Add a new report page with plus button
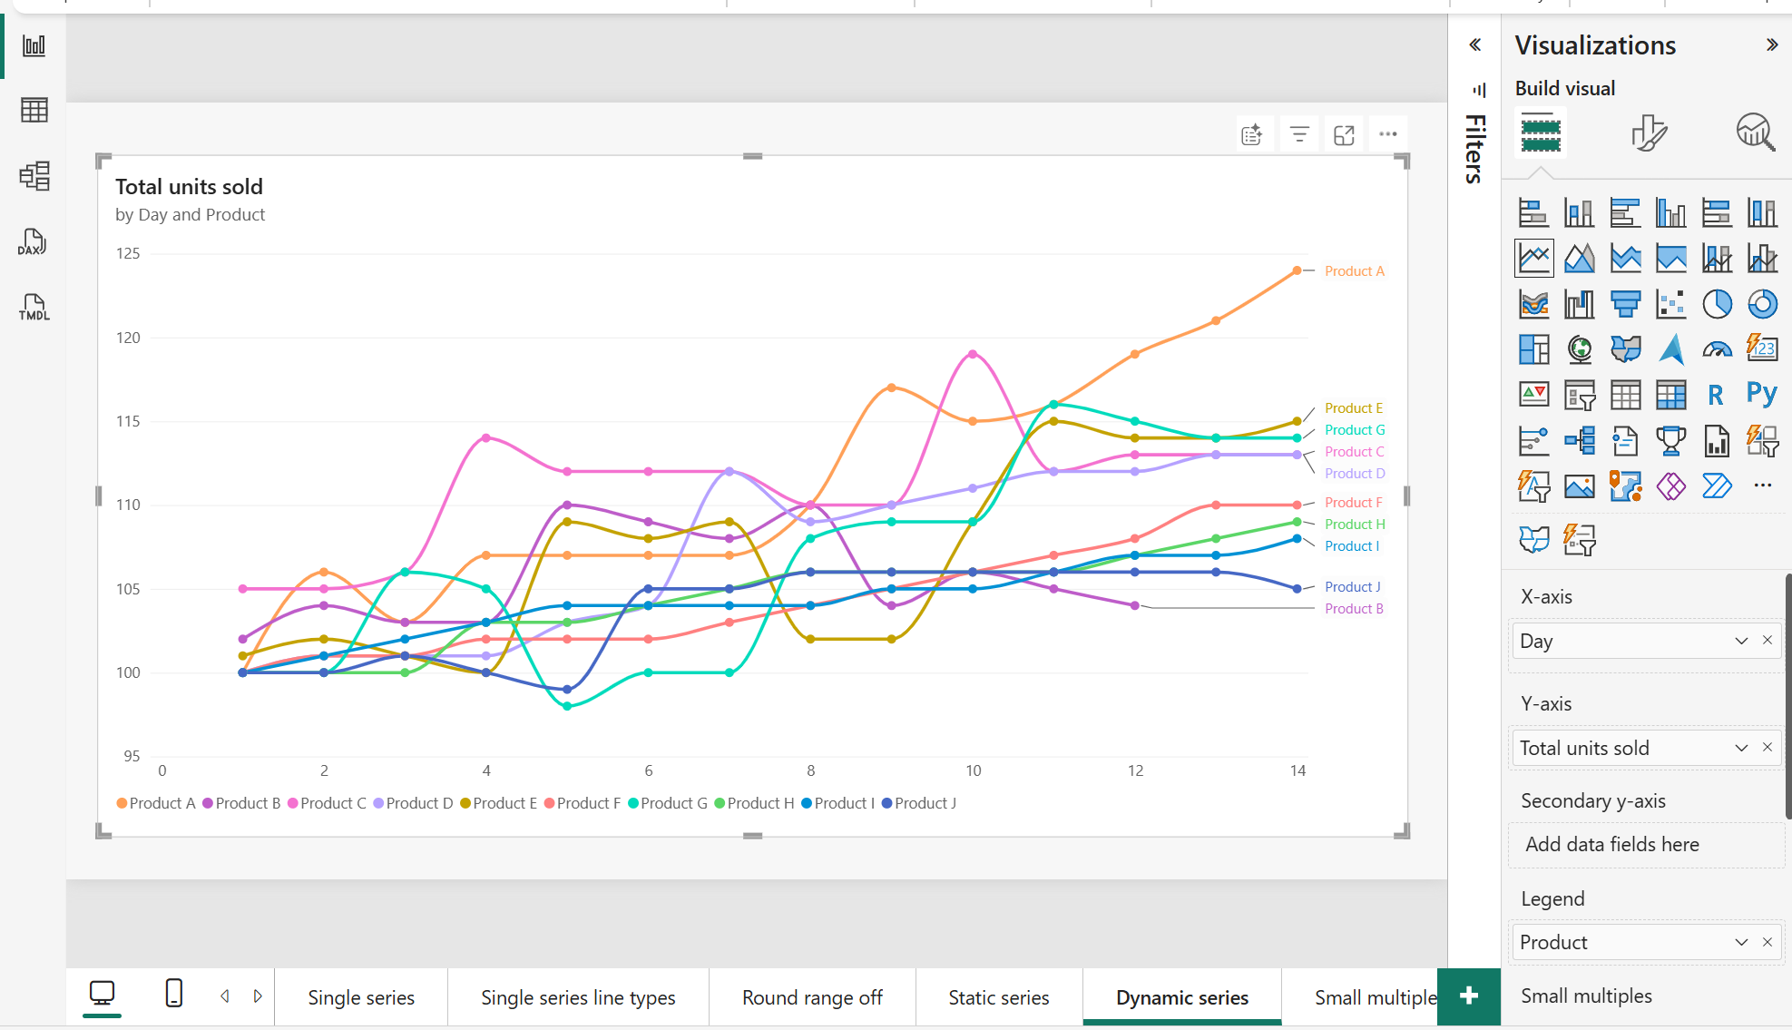This screenshot has width=1792, height=1030. (1468, 996)
